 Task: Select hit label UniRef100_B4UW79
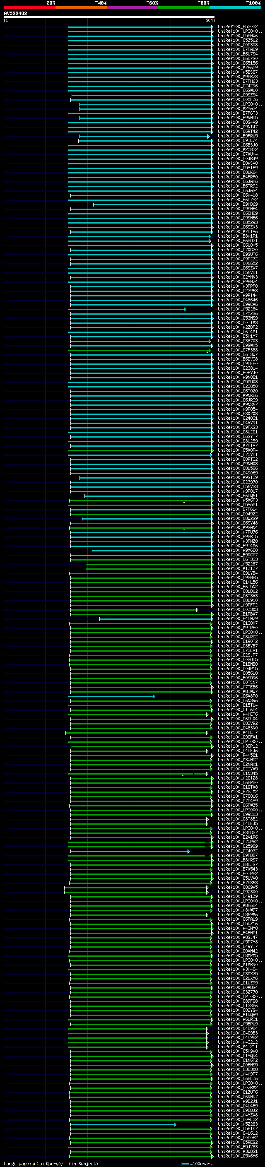tap(238, 618)
